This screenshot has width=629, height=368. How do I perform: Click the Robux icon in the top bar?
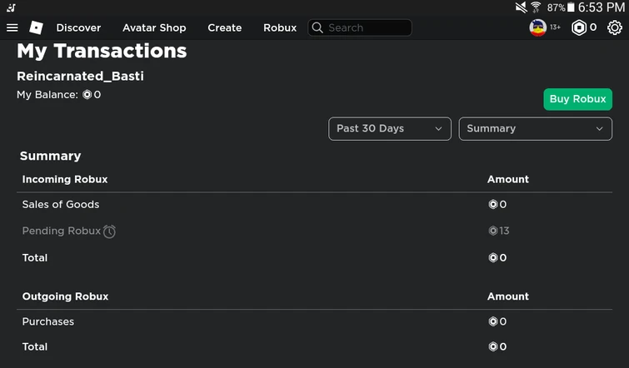579,27
